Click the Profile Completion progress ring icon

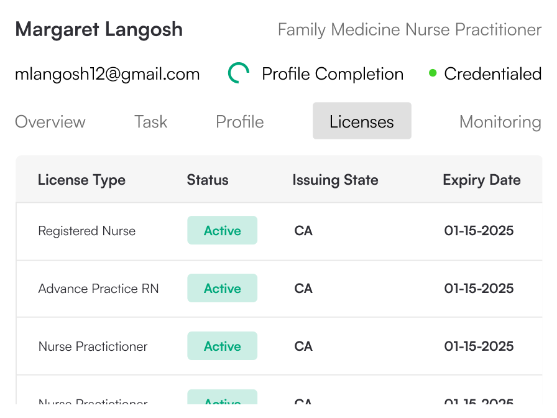239,73
